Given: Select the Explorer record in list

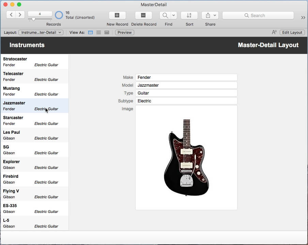Looking at the screenshot, I should pyautogui.click(x=34, y=164).
